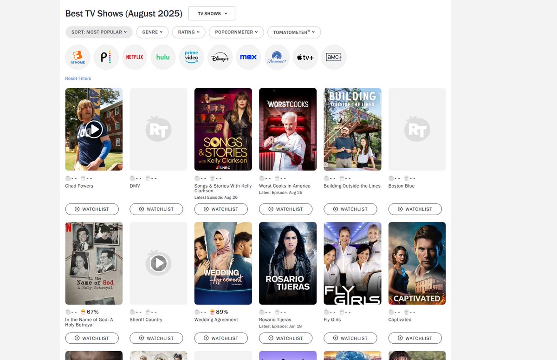Screen dimensions: 557x360
Task: Add In the Name of God to watchlist
Action: [92, 338]
